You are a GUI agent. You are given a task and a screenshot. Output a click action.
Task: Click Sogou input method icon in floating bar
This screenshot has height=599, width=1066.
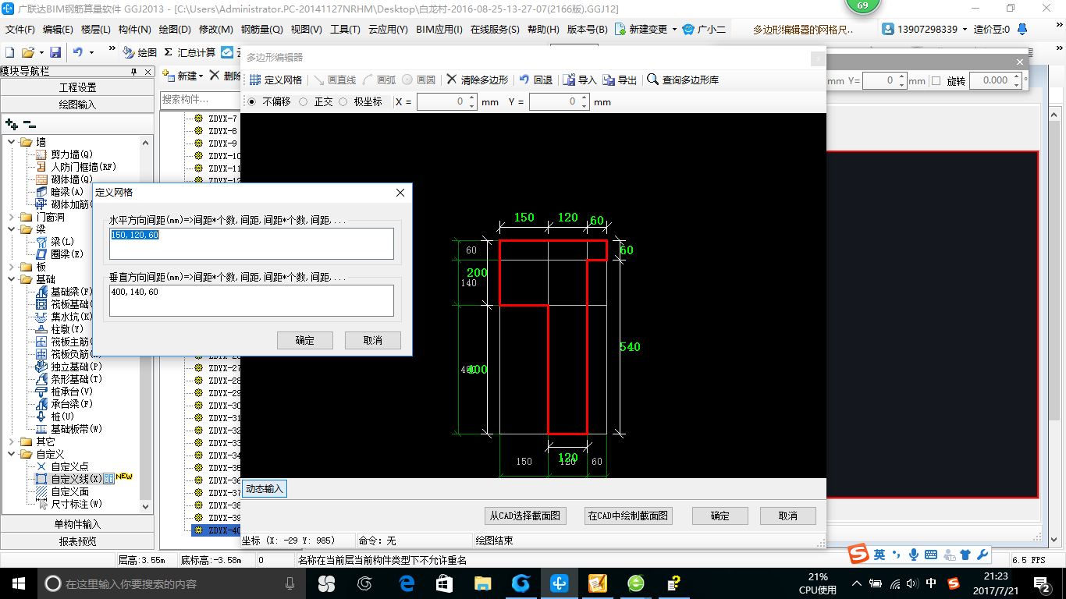[859, 555]
